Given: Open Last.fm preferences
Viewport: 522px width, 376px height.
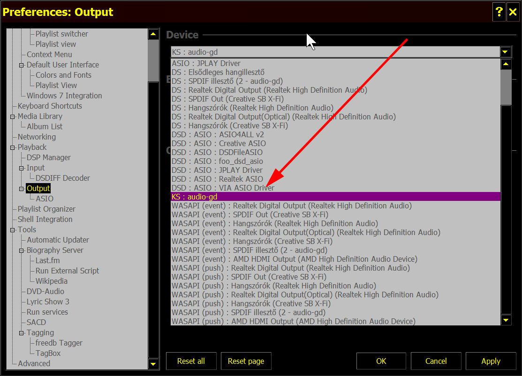Looking at the screenshot, I should pos(48,261).
